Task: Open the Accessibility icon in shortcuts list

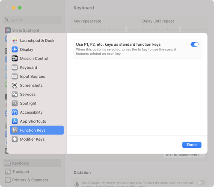Action: (15, 113)
